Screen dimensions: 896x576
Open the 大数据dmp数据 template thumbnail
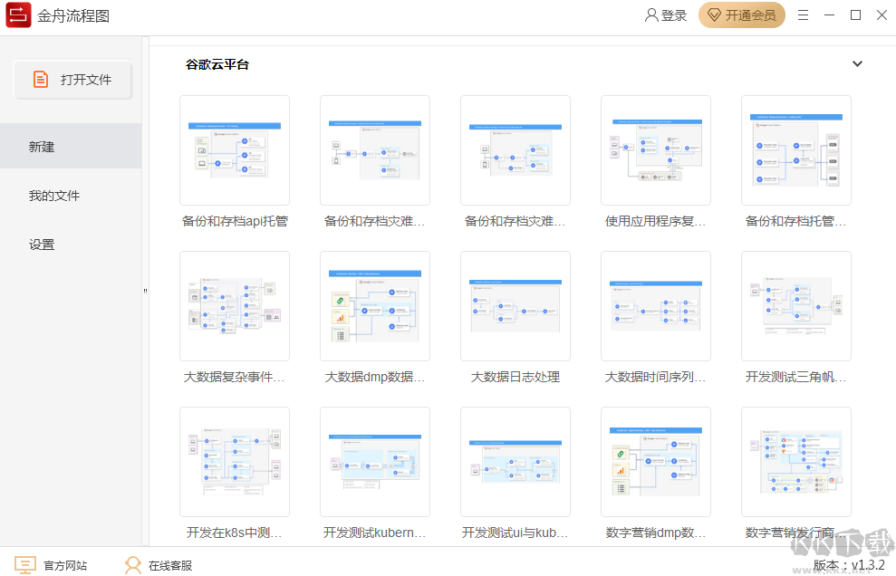pos(374,306)
